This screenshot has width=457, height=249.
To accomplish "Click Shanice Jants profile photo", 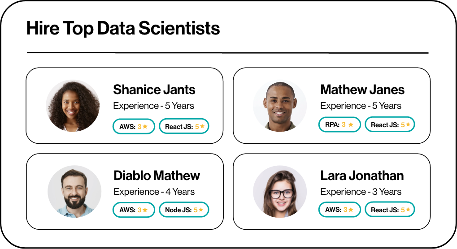I will 73,106.
